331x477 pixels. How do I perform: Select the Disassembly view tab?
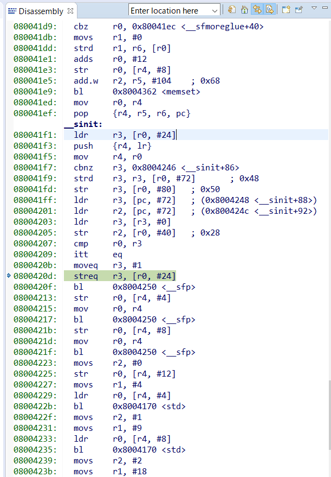click(x=41, y=11)
